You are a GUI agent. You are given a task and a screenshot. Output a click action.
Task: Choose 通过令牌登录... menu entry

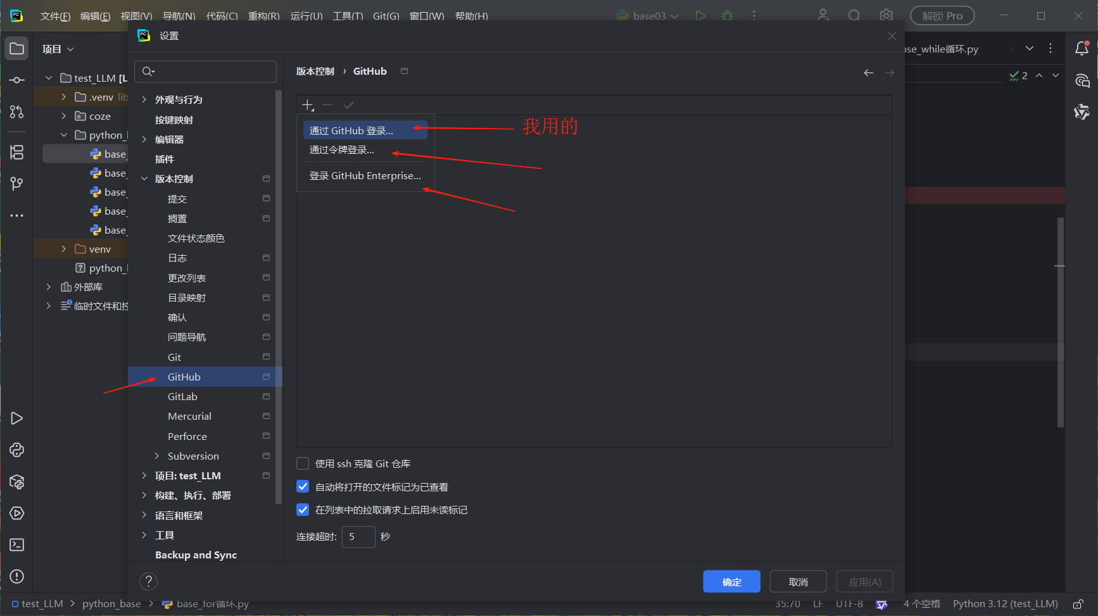point(365,150)
